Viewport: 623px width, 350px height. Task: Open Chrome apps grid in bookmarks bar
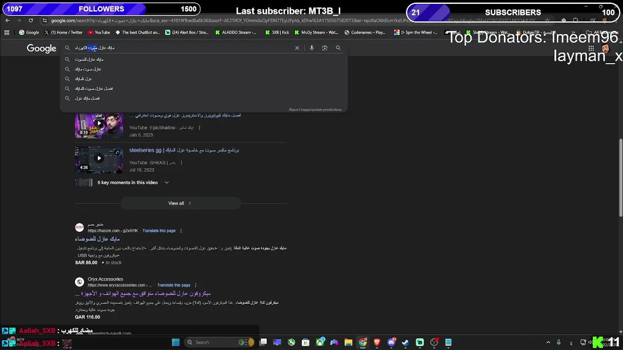(x=7, y=33)
